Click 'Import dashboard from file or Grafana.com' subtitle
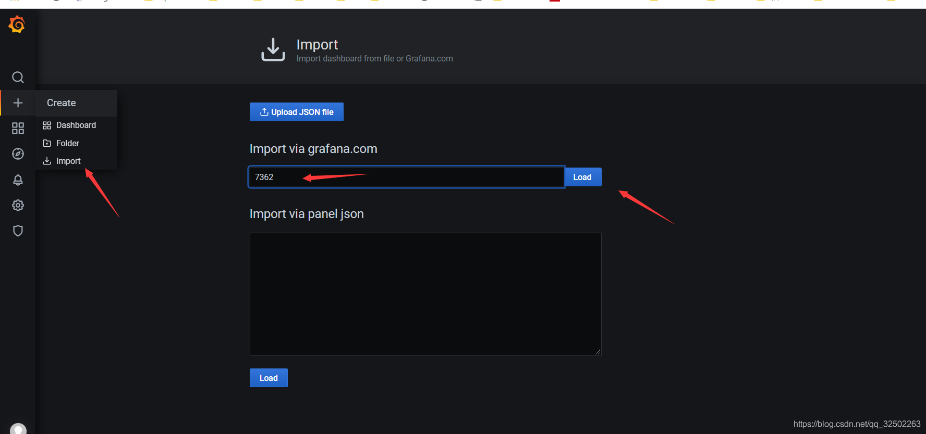Image resolution: width=926 pixels, height=434 pixels. pos(375,59)
